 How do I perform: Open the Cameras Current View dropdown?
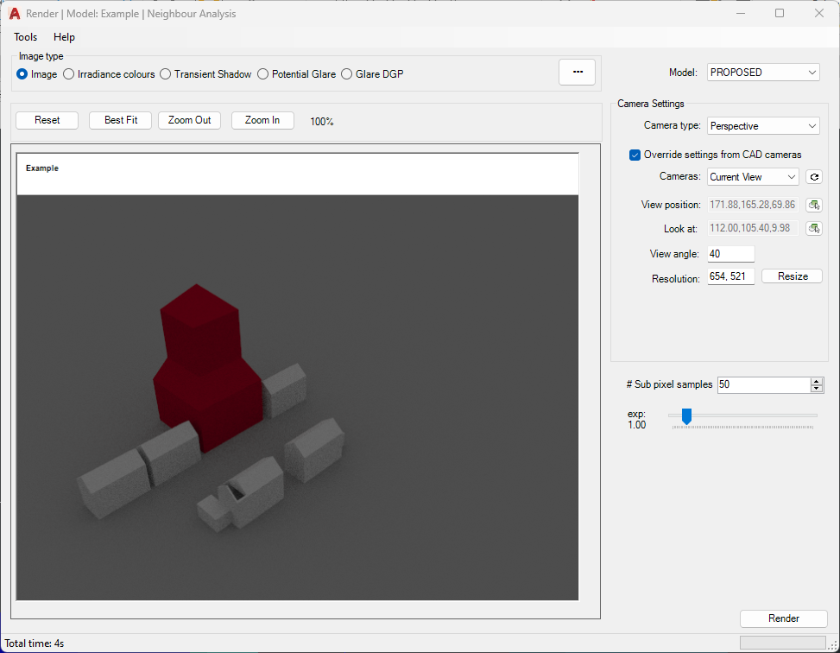coord(753,177)
